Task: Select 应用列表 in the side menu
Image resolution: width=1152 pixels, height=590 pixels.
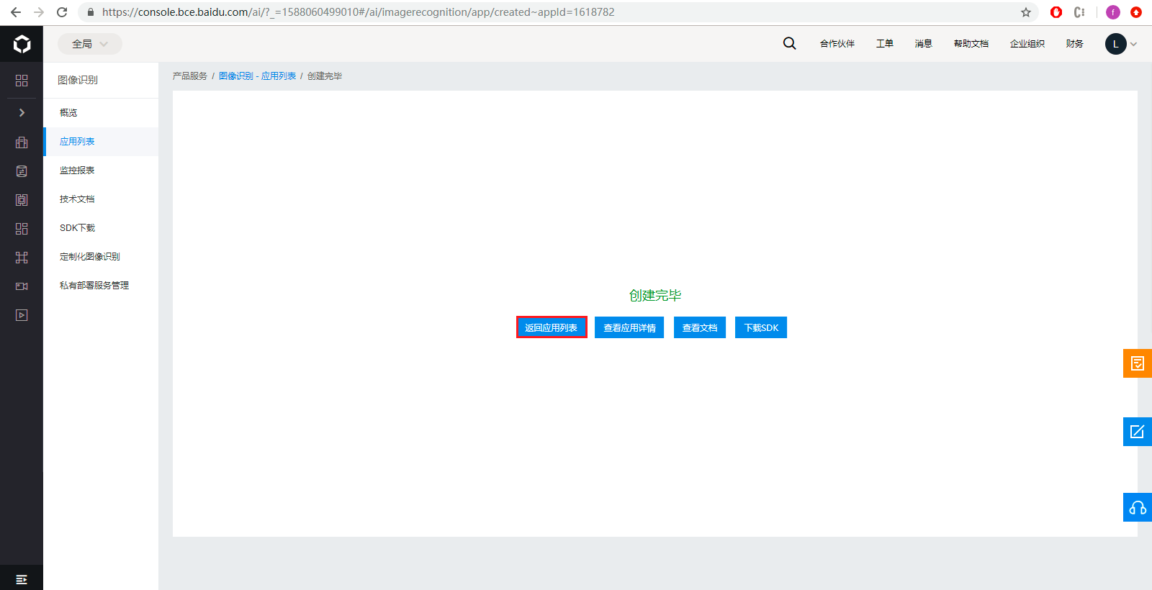Action: coord(101,142)
